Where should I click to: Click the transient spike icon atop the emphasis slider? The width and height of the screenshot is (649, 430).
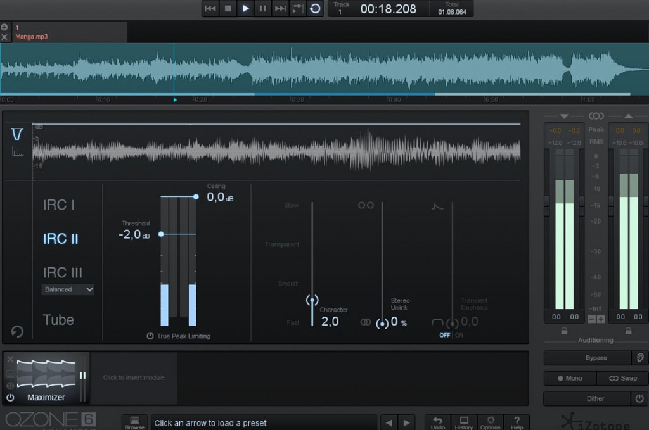[437, 206]
